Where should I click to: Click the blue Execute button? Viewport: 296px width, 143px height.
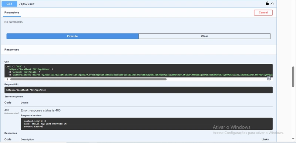point(73,36)
